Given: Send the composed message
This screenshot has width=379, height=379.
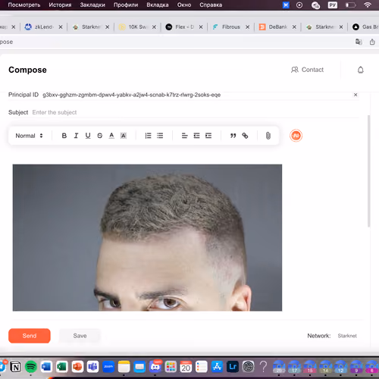Looking at the screenshot, I should click(x=30, y=336).
